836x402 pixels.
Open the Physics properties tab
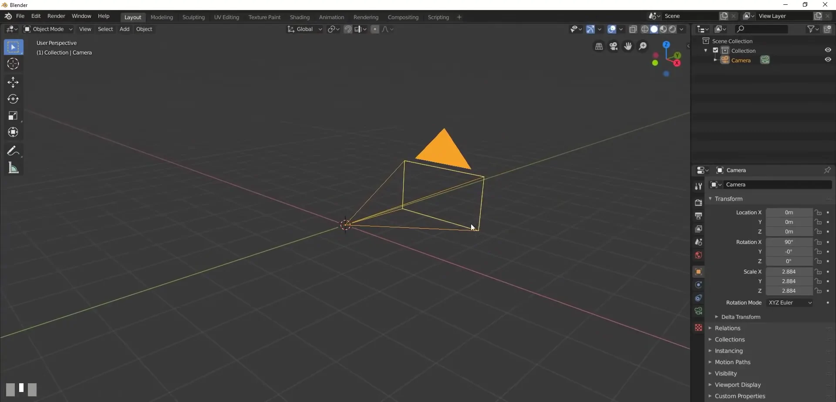698,285
